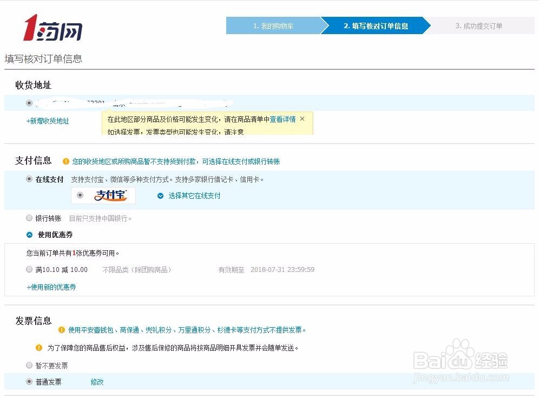Go back to step 1 我的购物车
The height and width of the screenshot is (396, 539).
(x=274, y=25)
